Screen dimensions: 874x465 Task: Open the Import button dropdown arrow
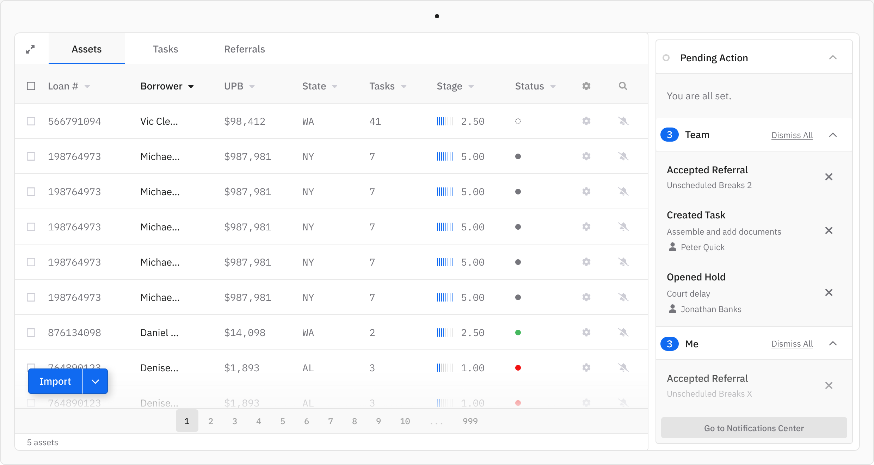(95, 381)
